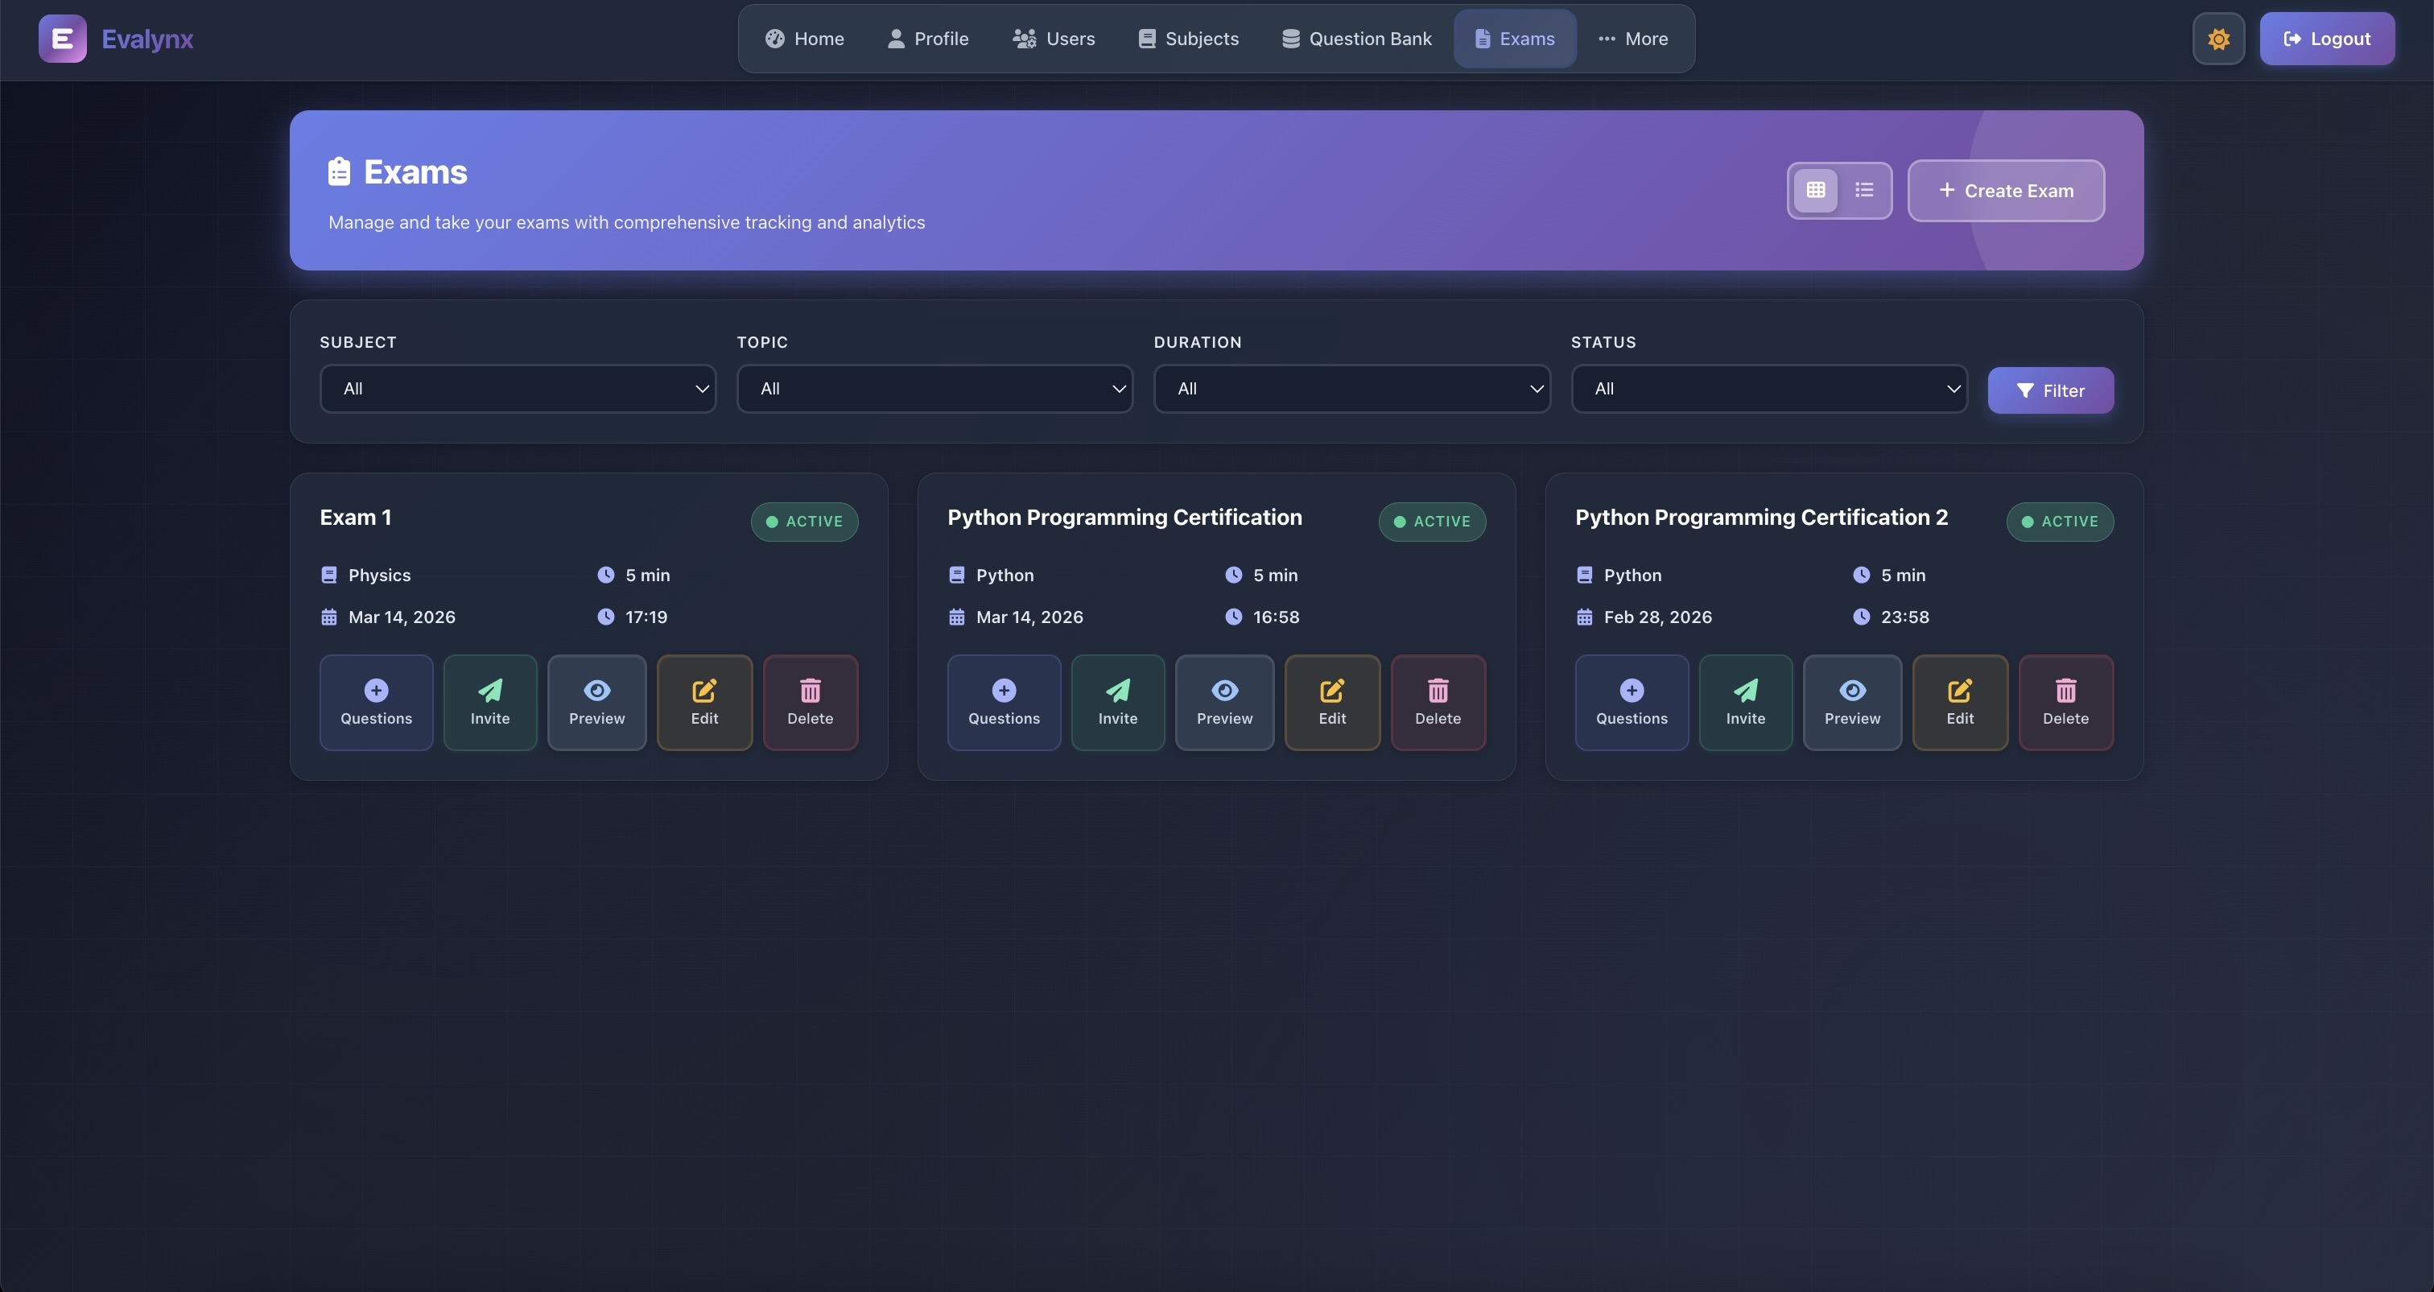Click Active status badge on Exam 1
This screenshot has height=1292, width=2434.
point(804,522)
